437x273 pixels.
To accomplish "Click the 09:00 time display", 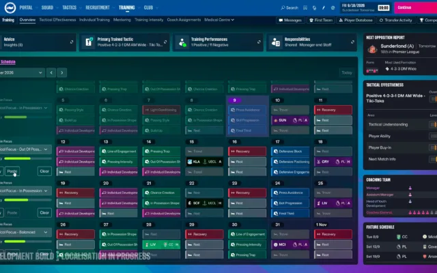I will click(384, 8).
